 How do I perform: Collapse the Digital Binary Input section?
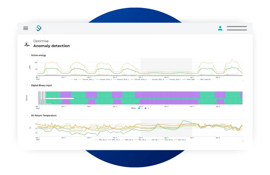27,85
